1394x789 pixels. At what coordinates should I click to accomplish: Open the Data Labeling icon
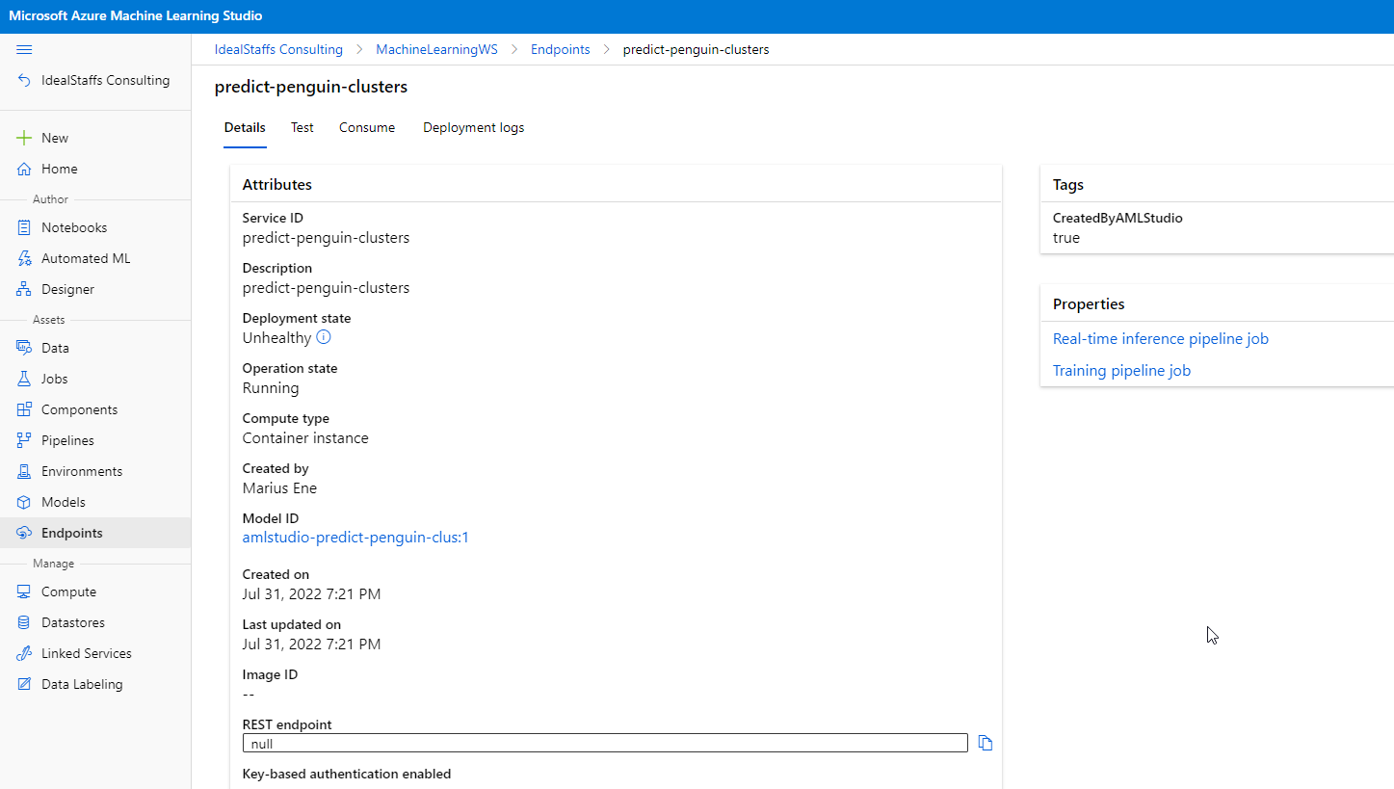pyautogui.click(x=24, y=684)
